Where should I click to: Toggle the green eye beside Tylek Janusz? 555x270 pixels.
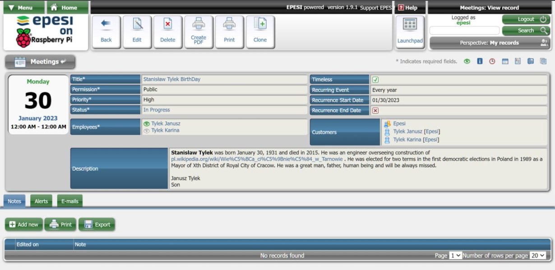pos(146,124)
